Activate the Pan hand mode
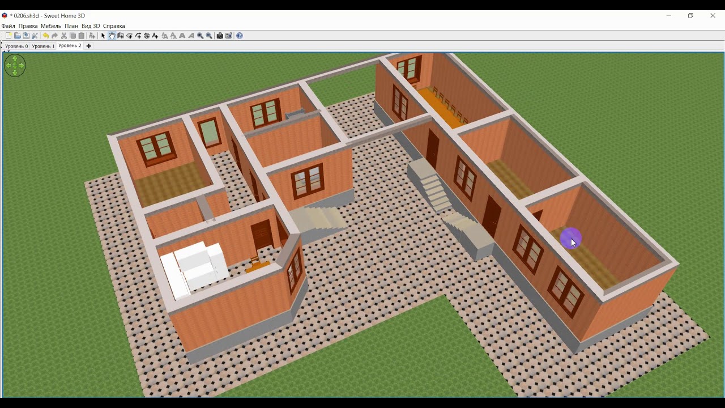The image size is (725, 408). [112, 36]
